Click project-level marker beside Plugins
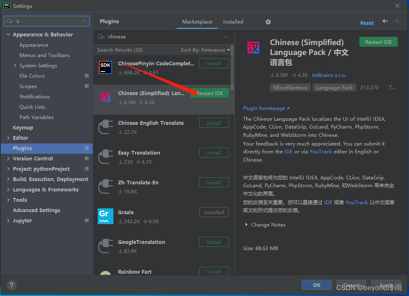Screen dimensions: 409x296 click(x=87, y=148)
